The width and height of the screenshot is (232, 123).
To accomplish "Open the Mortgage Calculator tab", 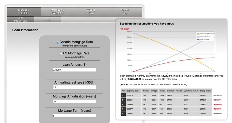I will [x=24, y=11].
